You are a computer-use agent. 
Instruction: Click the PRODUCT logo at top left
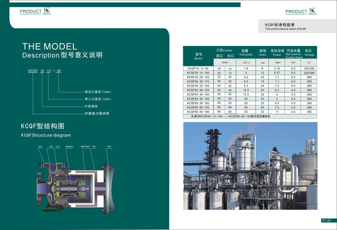point(36,12)
